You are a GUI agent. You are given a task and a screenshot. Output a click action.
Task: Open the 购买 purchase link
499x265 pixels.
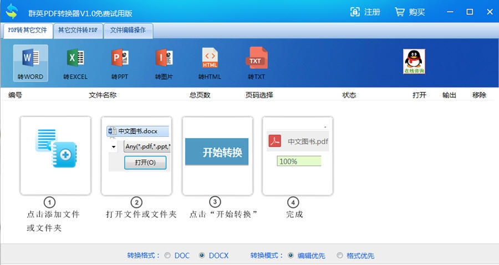tap(410, 12)
